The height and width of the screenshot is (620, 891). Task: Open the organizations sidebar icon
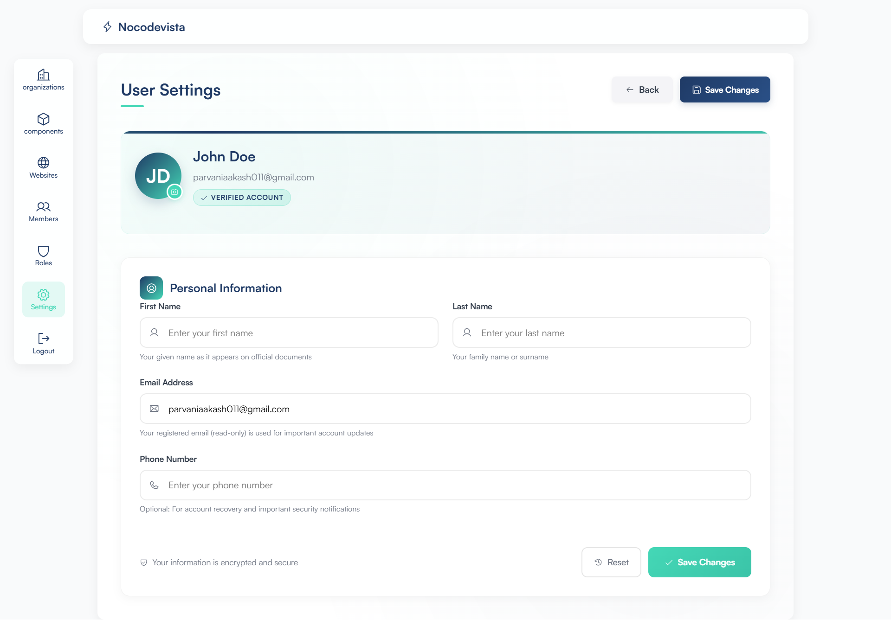click(43, 75)
